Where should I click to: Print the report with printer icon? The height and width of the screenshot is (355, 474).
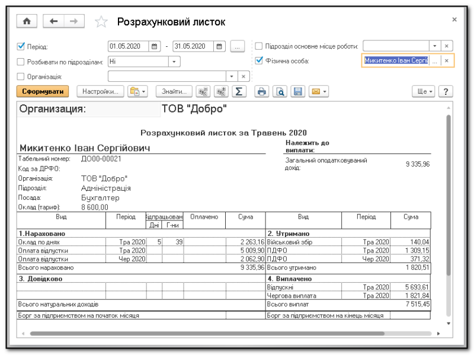click(261, 91)
